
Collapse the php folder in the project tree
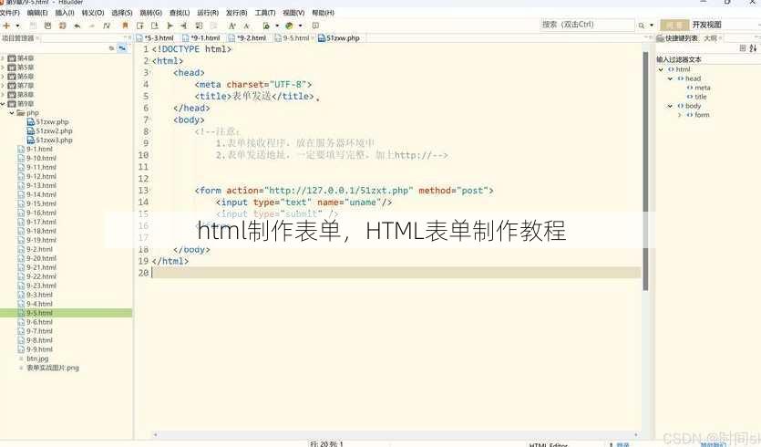tap(12, 113)
